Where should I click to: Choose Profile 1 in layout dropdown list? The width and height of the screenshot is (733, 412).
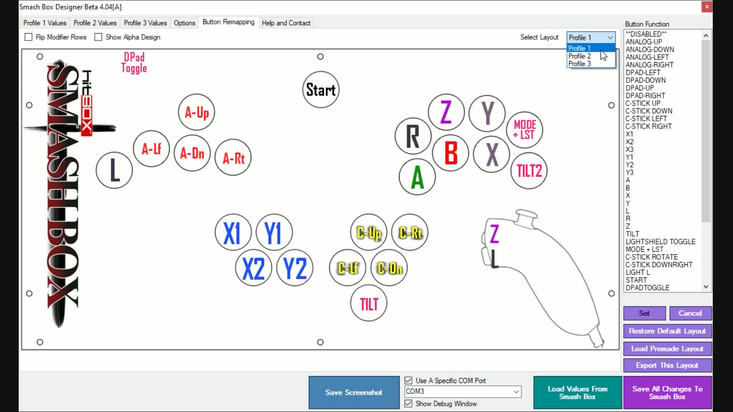[x=591, y=48]
